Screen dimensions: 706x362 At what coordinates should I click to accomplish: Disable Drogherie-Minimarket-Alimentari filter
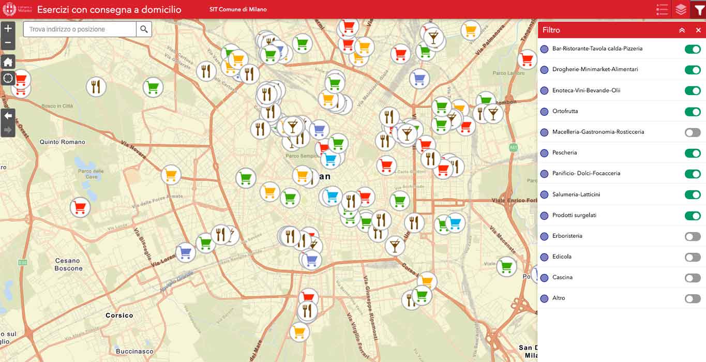pos(693,70)
